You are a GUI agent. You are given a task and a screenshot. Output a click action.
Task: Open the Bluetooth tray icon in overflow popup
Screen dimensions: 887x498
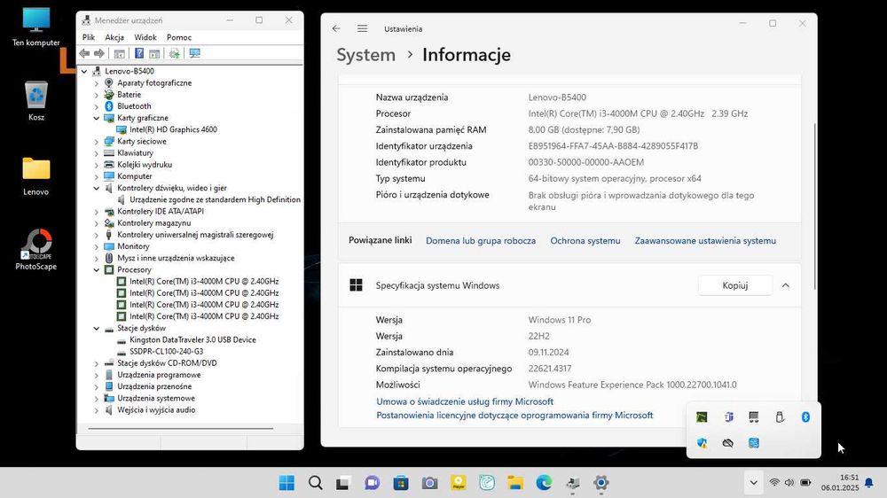coord(805,416)
